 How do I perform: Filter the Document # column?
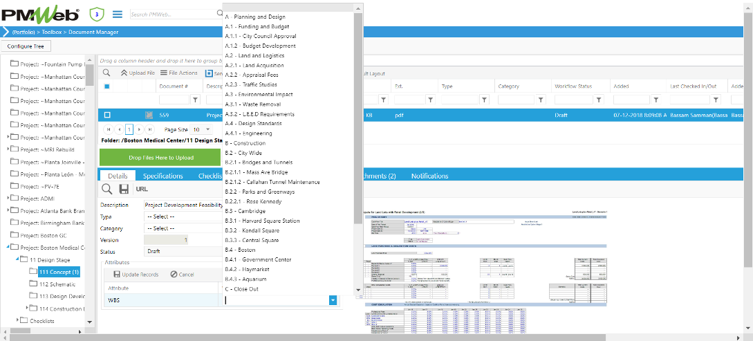pos(196,100)
